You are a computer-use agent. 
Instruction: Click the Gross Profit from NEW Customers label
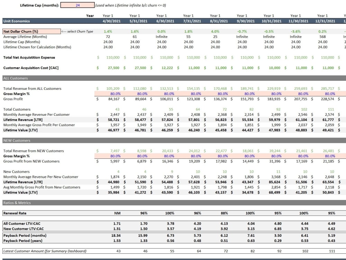tap(34, 161)
